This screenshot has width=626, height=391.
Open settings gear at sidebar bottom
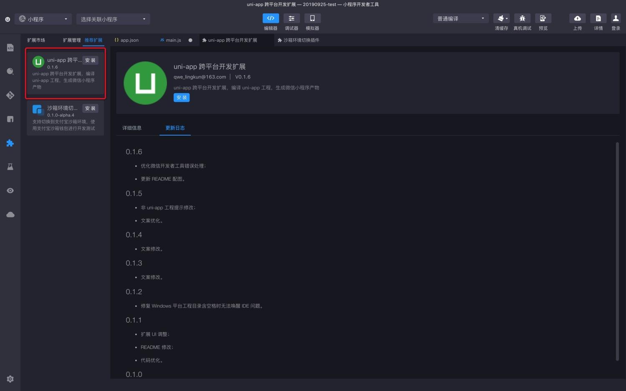pos(10,379)
